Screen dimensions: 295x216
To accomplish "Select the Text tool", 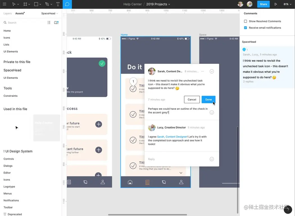I will pos(58,4).
